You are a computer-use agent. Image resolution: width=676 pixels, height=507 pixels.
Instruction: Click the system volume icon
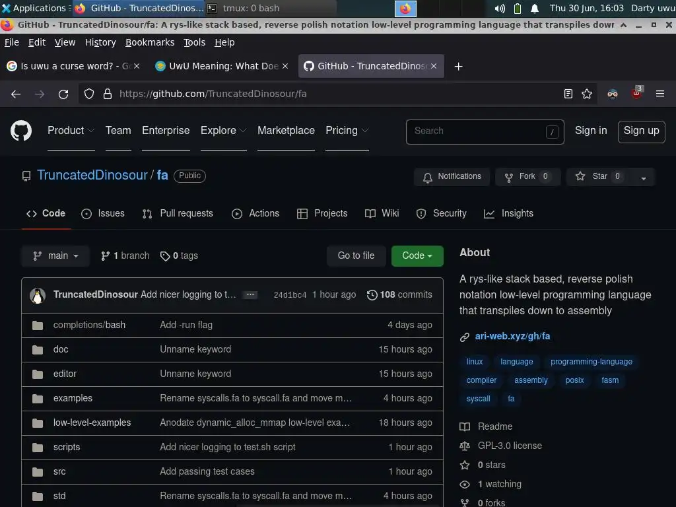click(x=500, y=8)
